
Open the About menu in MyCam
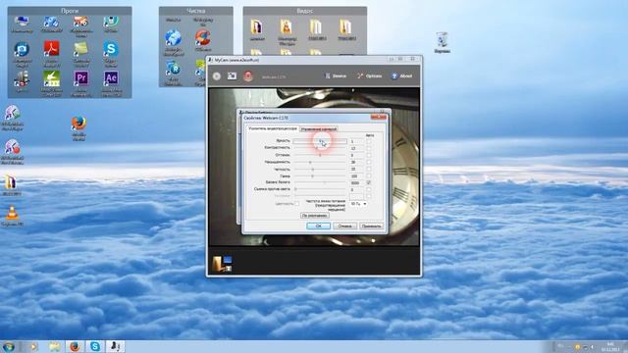pyautogui.click(x=402, y=76)
